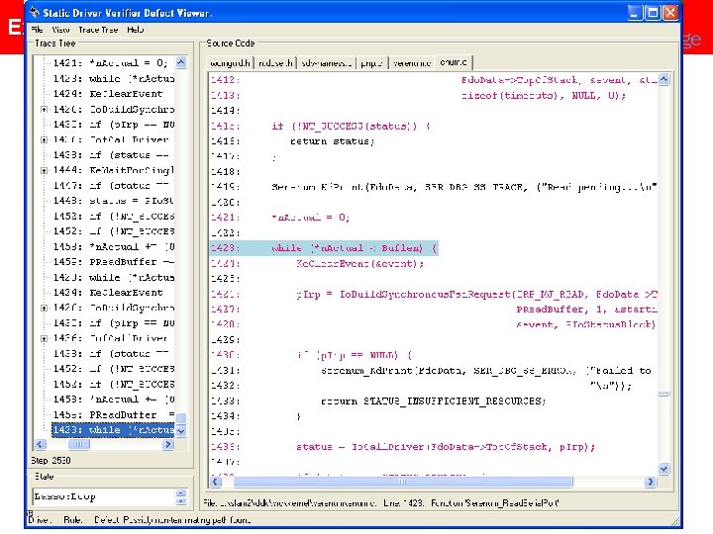Click source line 1421 *nActual = 0

click(311, 218)
